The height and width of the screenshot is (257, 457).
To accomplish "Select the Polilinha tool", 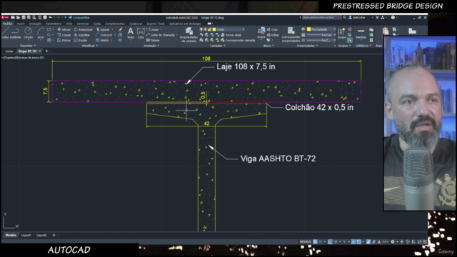I will [16, 33].
